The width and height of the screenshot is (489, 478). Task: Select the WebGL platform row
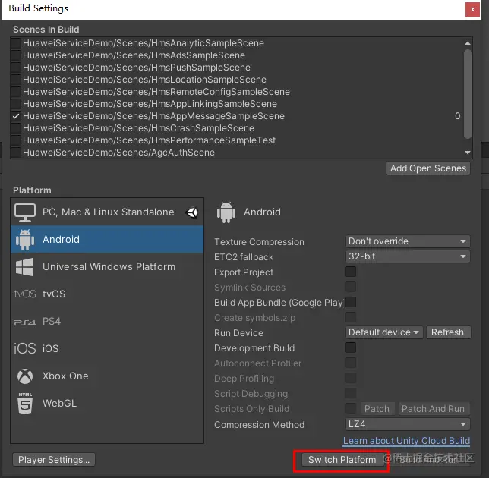[x=107, y=403]
